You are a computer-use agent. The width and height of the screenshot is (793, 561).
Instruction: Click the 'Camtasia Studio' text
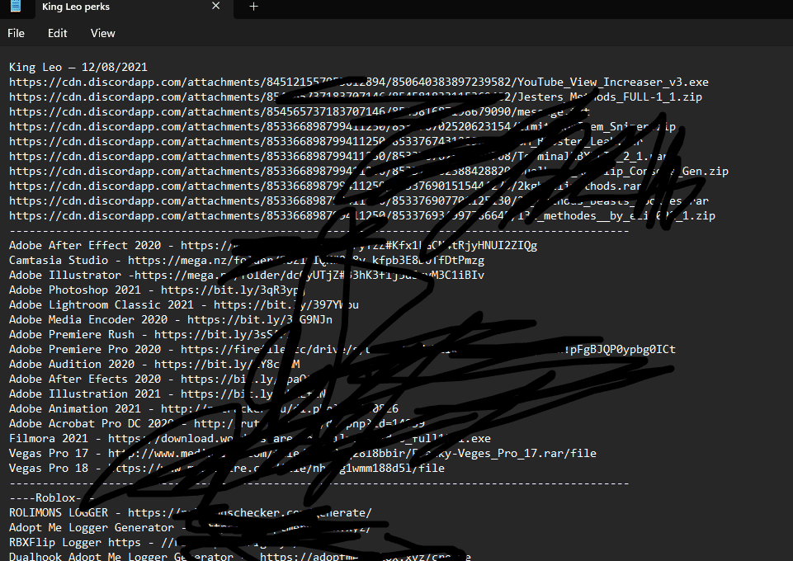(59, 260)
